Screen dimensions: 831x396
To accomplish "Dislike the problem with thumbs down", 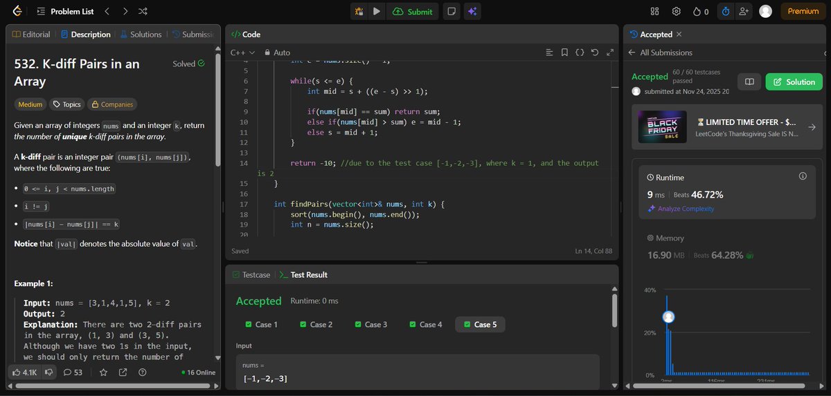I will pyautogui.click(x=49, y=372).
